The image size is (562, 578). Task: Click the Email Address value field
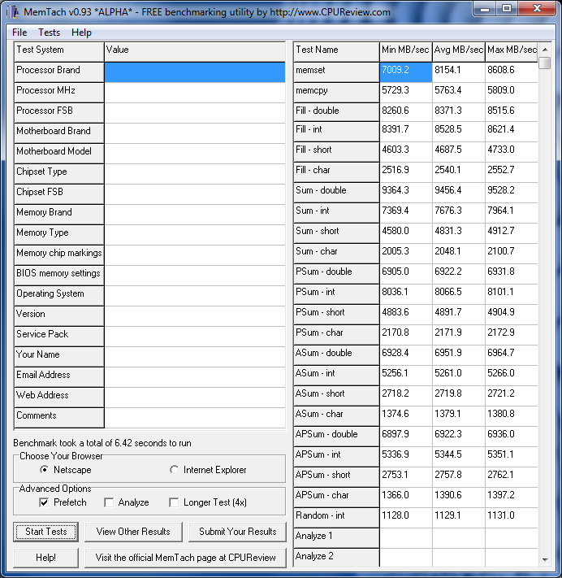[195, 376]
